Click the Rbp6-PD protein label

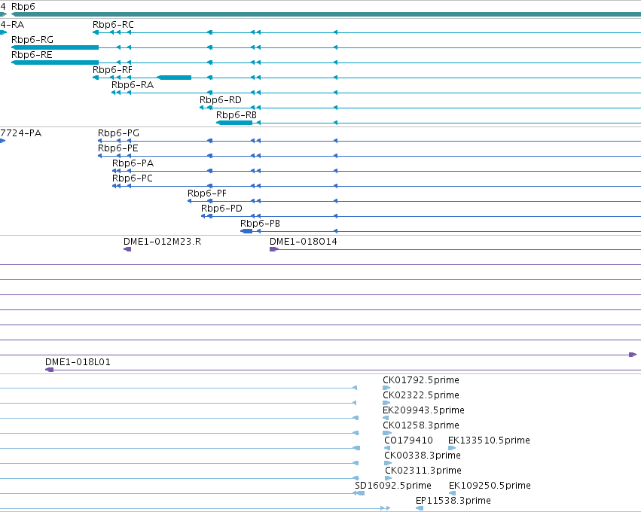[x=221, y=209]
